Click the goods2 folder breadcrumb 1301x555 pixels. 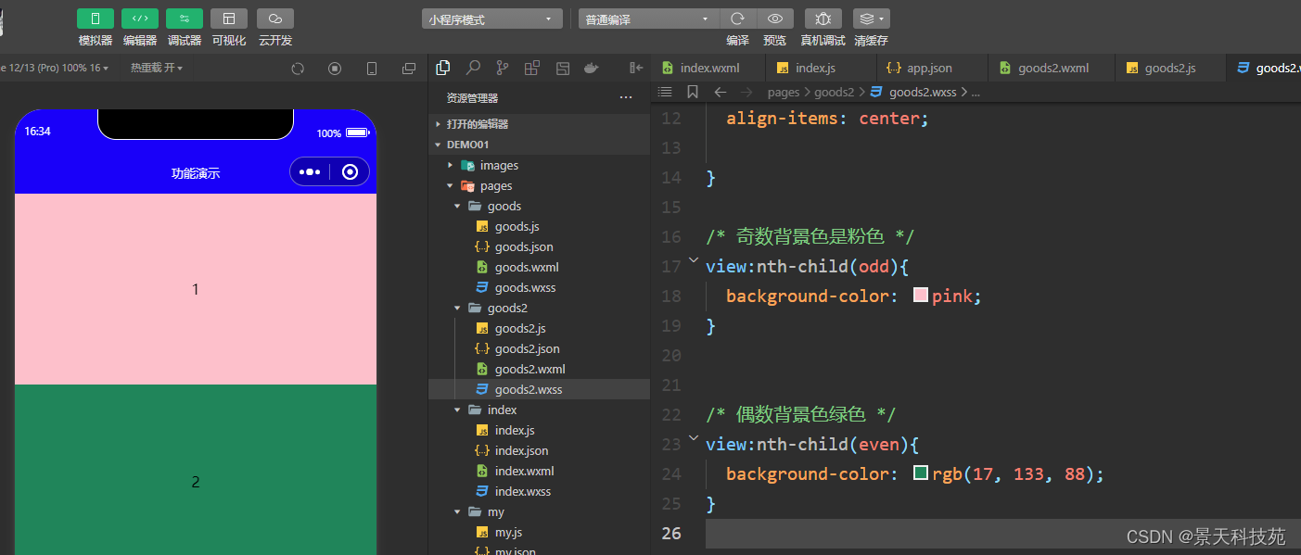[834, 92]
